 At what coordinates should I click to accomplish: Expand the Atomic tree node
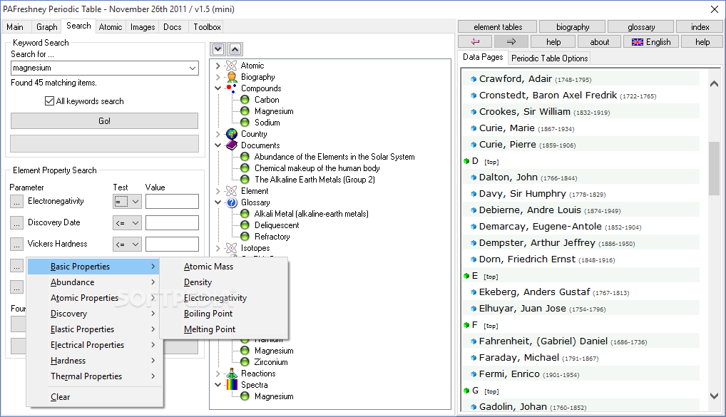(218, 66)
